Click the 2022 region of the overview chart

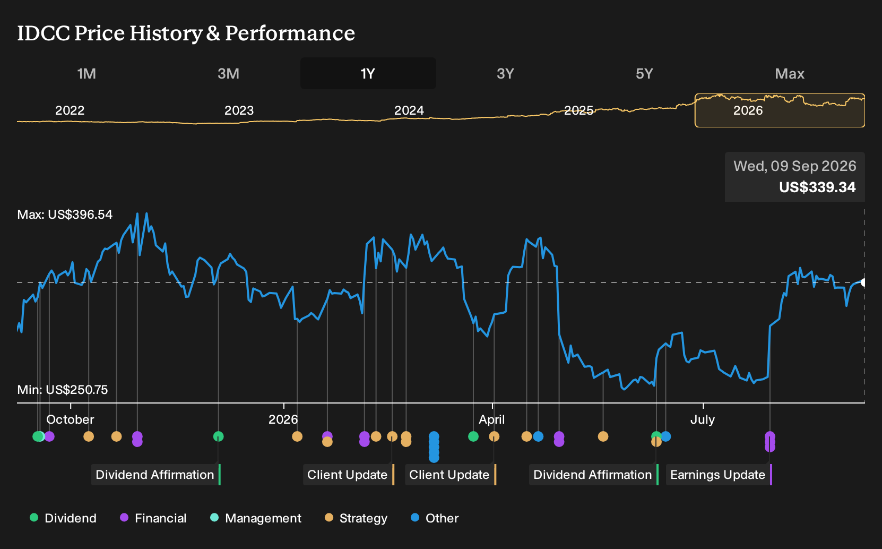coord(70,110)
